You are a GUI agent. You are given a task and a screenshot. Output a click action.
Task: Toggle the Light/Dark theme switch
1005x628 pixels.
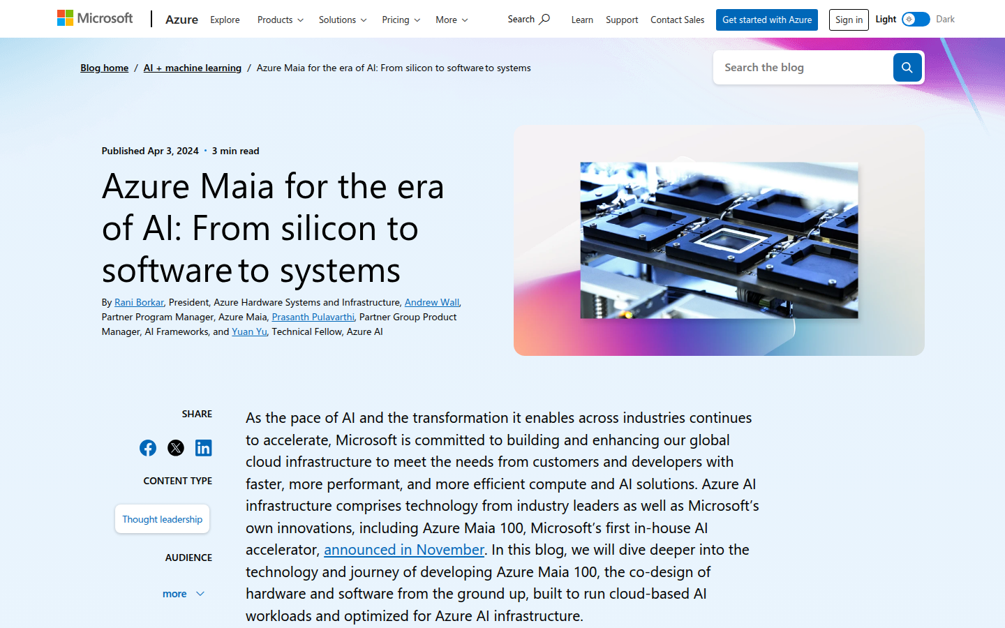[x=916, y=20]
